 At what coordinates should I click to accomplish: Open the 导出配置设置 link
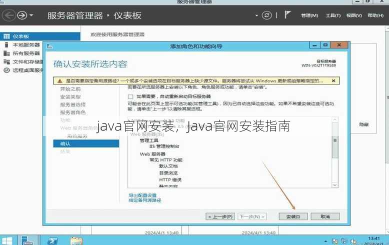pyautogui.click(x=142, y=195)
